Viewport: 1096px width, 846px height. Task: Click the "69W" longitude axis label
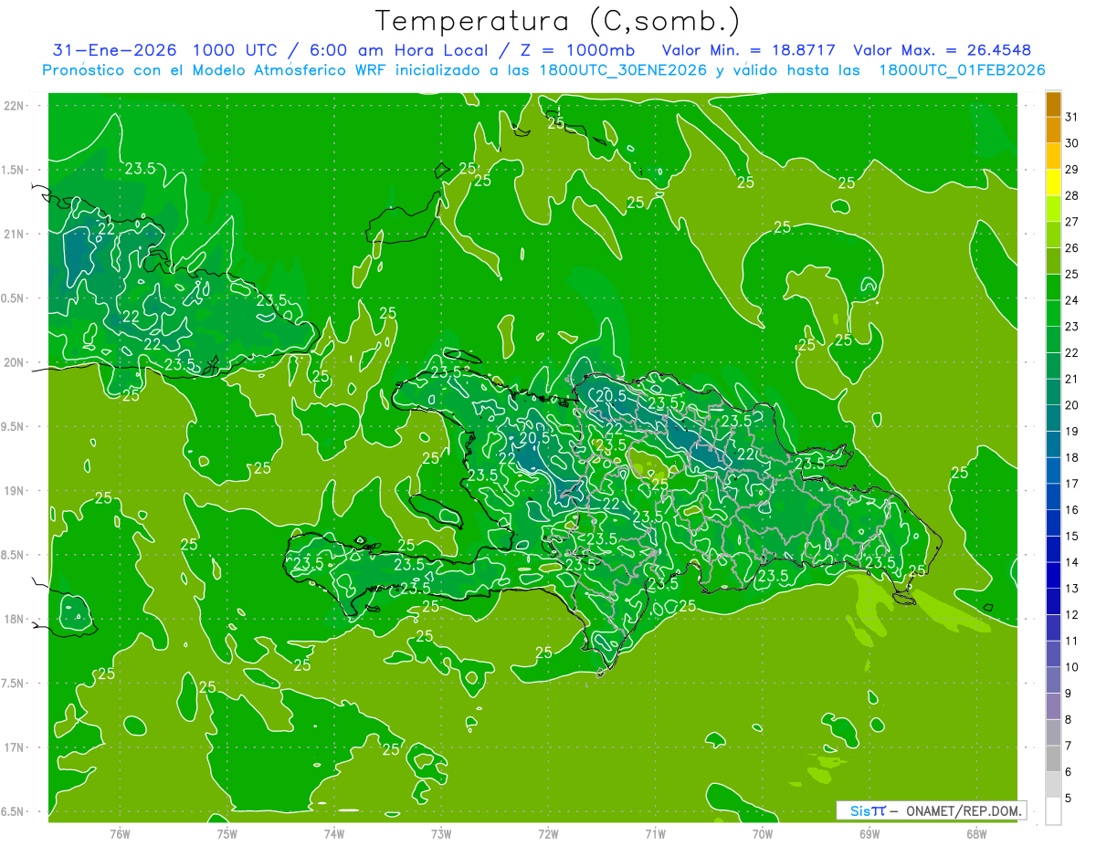pyautogui.click(x=869, y=833)
